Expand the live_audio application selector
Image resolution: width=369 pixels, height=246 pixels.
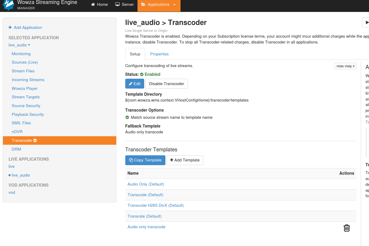point(19,45)
